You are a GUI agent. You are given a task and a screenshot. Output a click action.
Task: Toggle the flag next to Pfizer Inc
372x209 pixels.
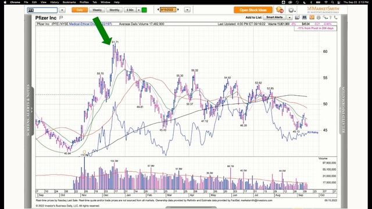coord(61,18)
